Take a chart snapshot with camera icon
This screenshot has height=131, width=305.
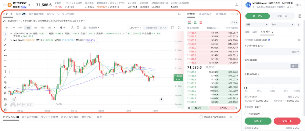84,28
